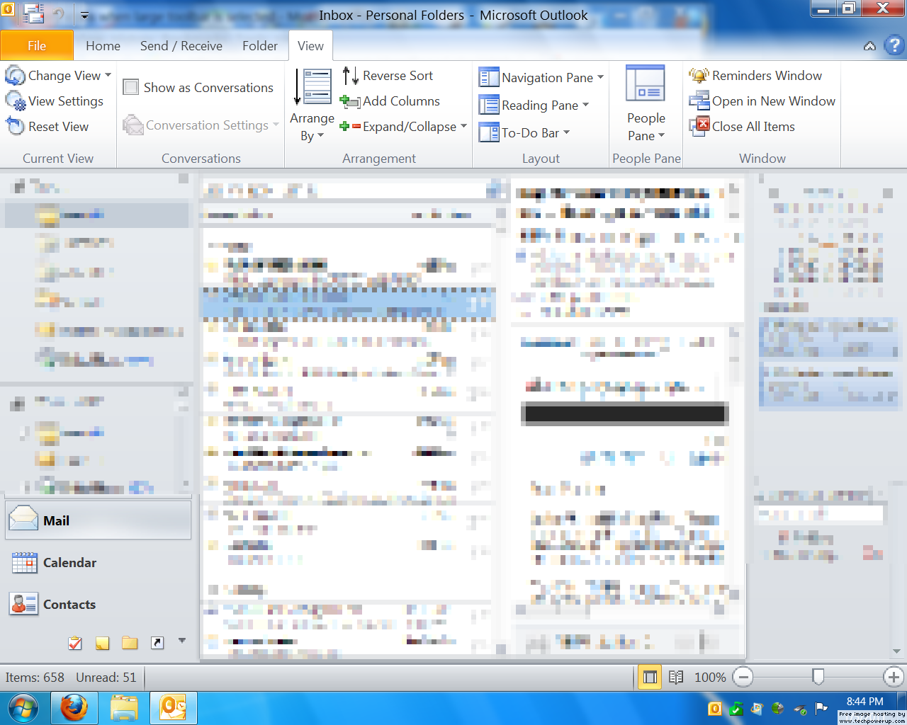The height and width of the screenshot is (725, 907).
Task: Select the View ribbon tab
Action: coord(310,46)
